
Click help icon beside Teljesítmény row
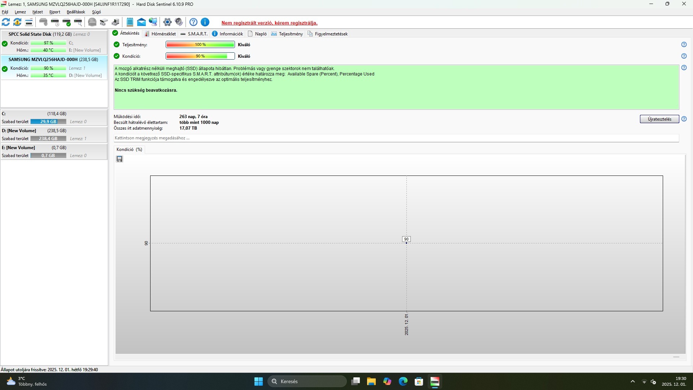(684, 45)
